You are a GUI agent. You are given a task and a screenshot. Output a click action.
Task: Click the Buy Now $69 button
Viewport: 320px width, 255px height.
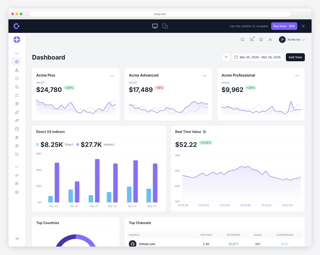pos(284,26)
